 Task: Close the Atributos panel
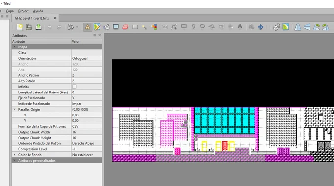click(x=100, y=35)
